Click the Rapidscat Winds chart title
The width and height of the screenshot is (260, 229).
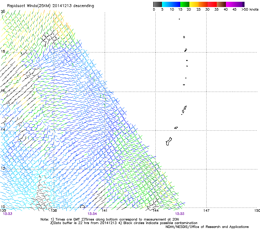50,6
